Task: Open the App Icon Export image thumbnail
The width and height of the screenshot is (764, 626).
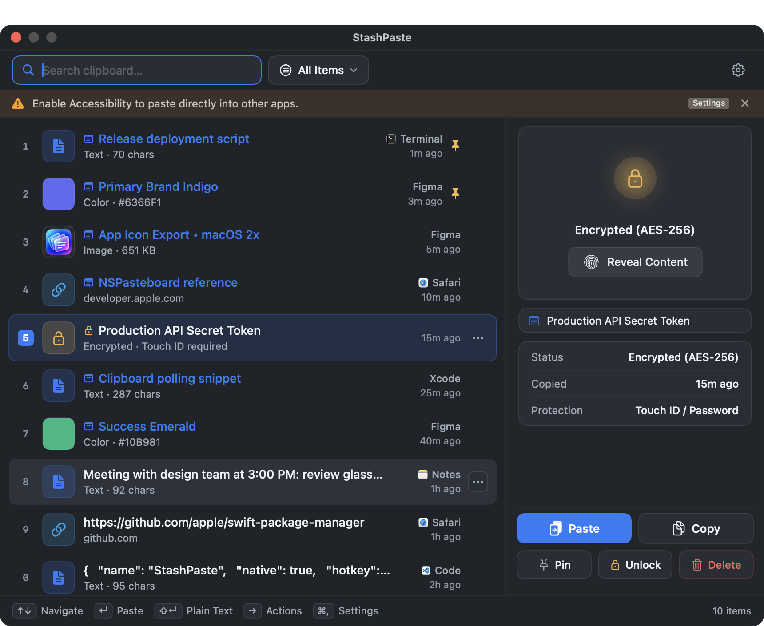Action: pos(59,242)
